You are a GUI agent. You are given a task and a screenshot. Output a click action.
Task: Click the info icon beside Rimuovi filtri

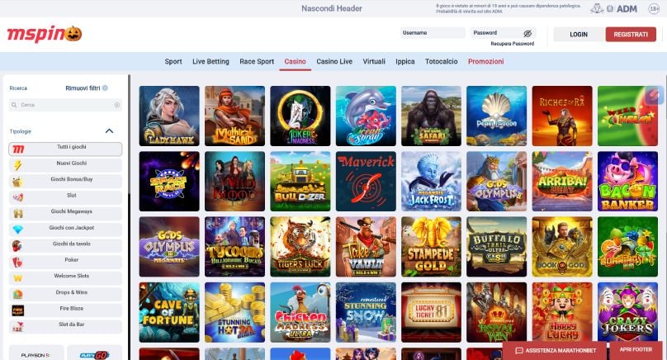[105, 88]
